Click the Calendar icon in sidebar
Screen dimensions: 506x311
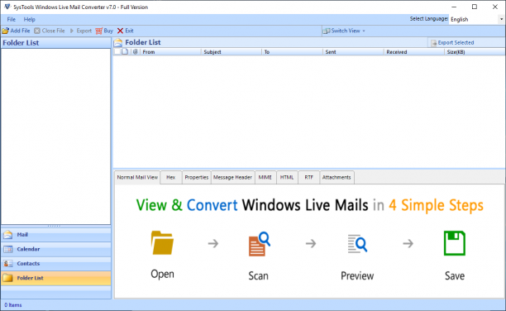(x=7, y=249)
